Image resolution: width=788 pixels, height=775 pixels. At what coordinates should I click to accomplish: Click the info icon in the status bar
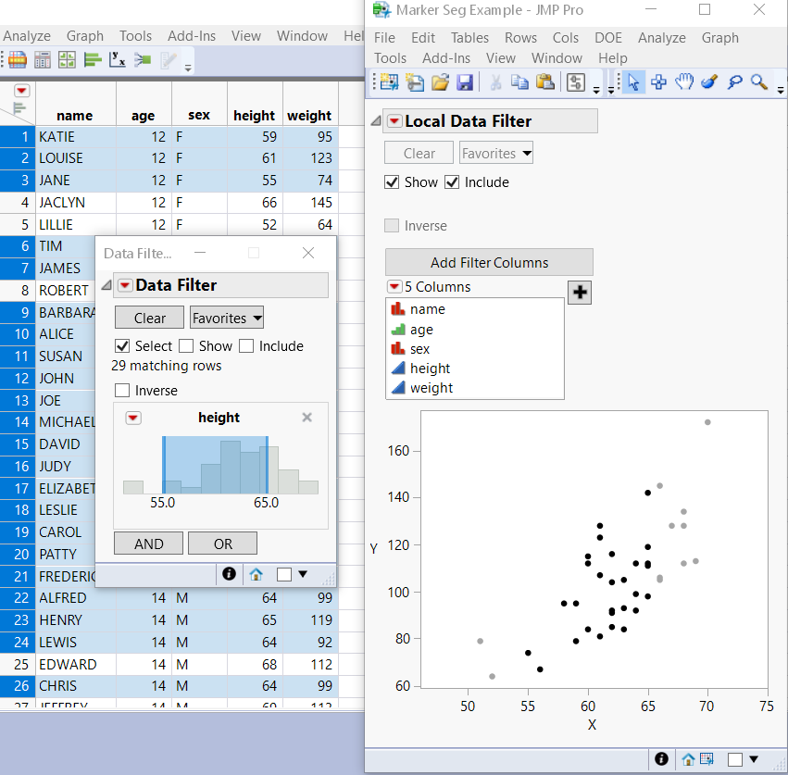pos(661,758)
